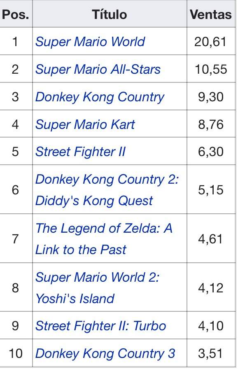Click the Ventas column header
The width and height of the screenshot is (238, 376).
pyautogui.click(x=211, y=14)
